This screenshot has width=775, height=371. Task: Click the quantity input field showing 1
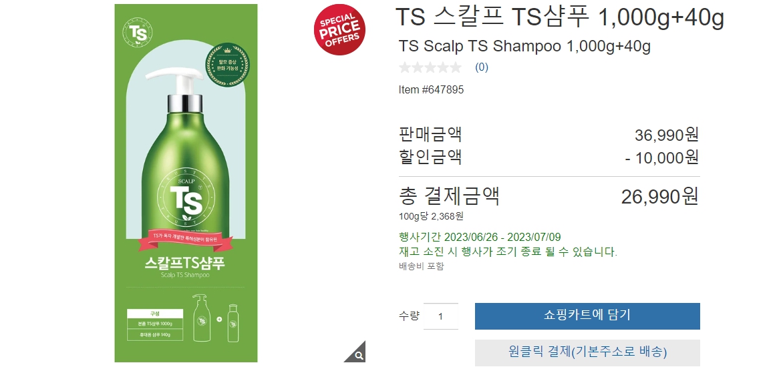441,316
